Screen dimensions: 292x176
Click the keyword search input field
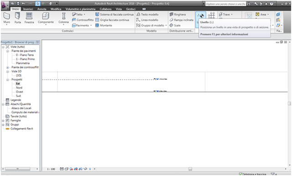[225, 4]
